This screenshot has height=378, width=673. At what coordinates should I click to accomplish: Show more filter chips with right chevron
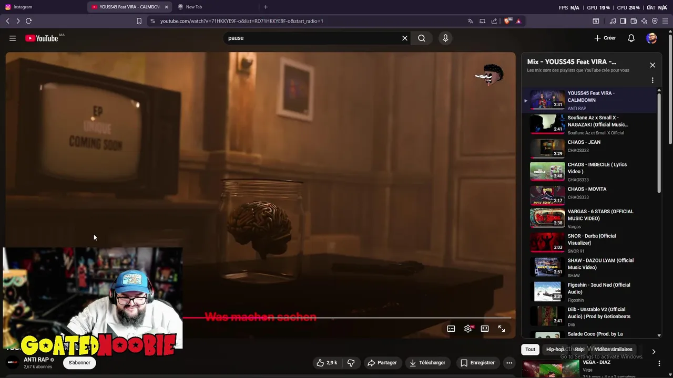click(x=654, y=352)
